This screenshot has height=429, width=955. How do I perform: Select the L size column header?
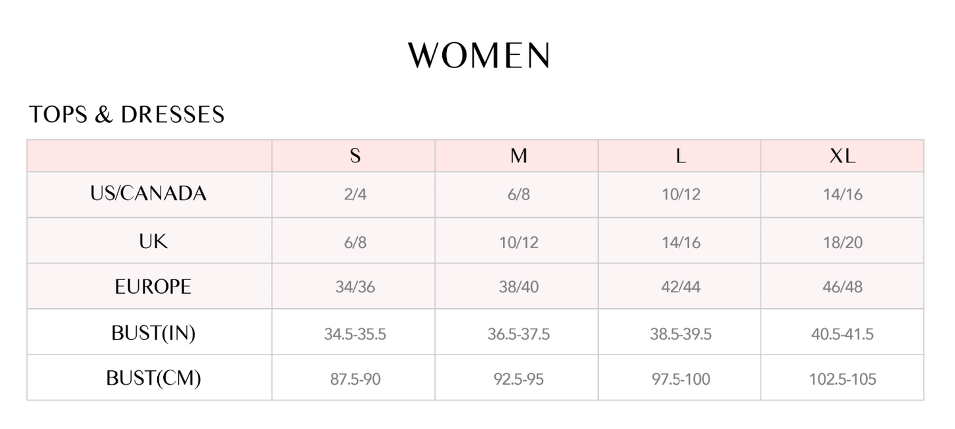point(681,156)
